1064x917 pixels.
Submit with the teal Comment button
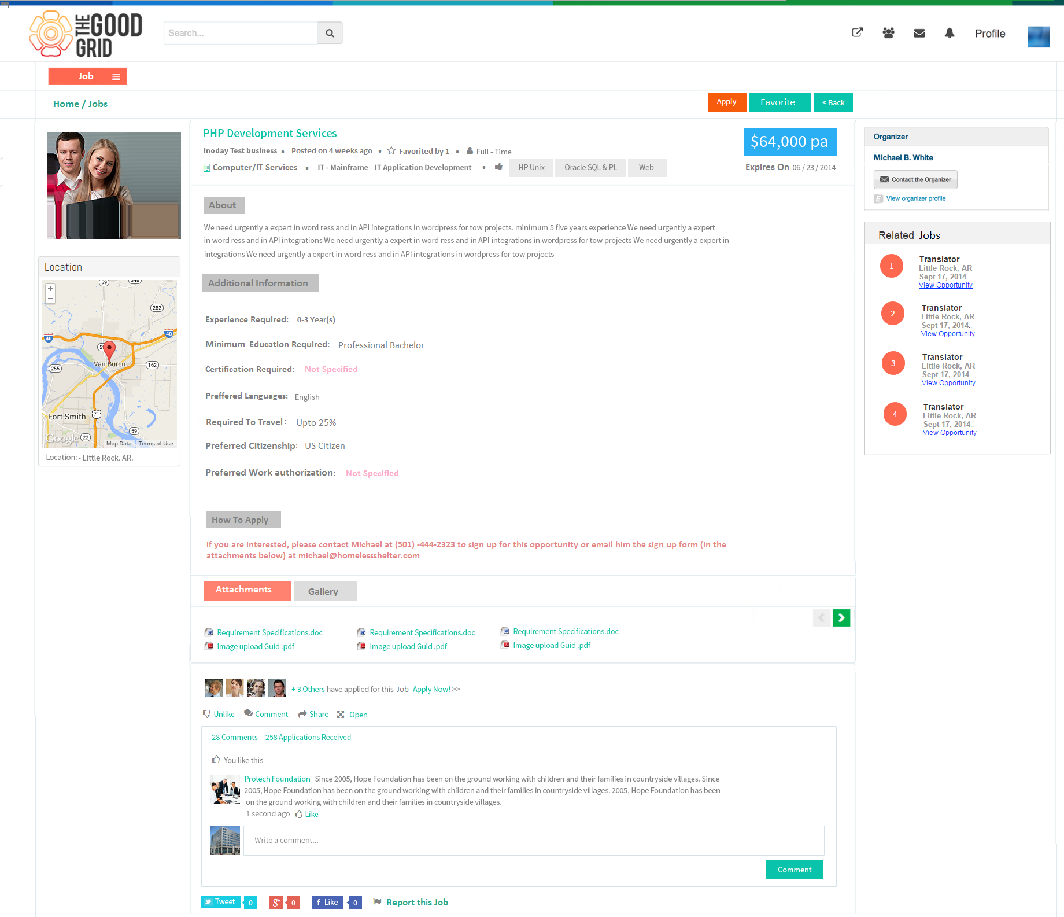(795, 870)
